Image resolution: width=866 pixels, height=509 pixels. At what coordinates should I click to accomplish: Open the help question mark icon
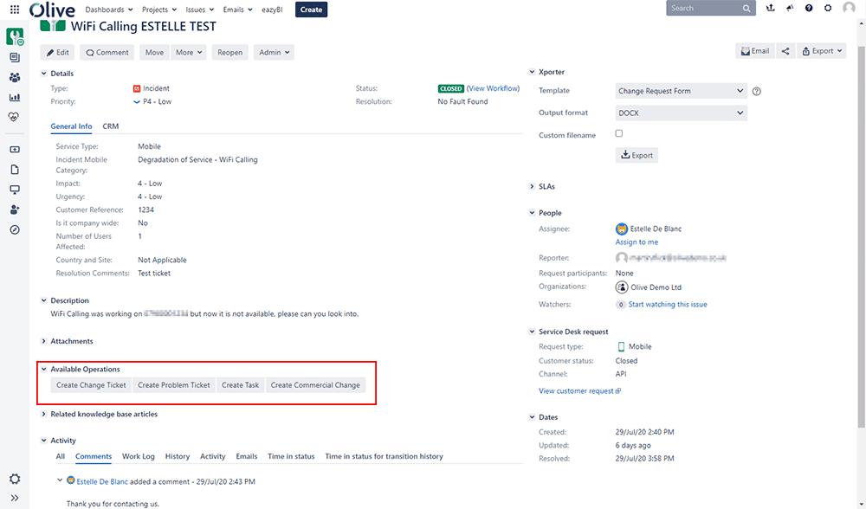tap(809, 9)
